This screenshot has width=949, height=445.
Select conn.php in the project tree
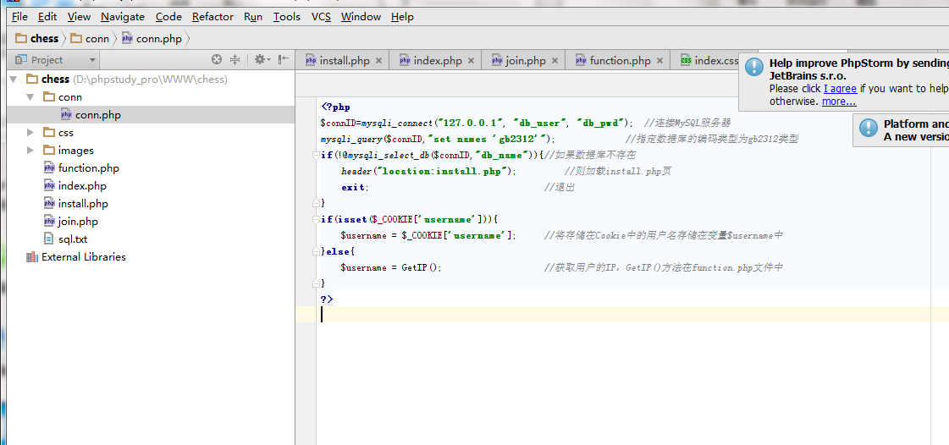98,115
